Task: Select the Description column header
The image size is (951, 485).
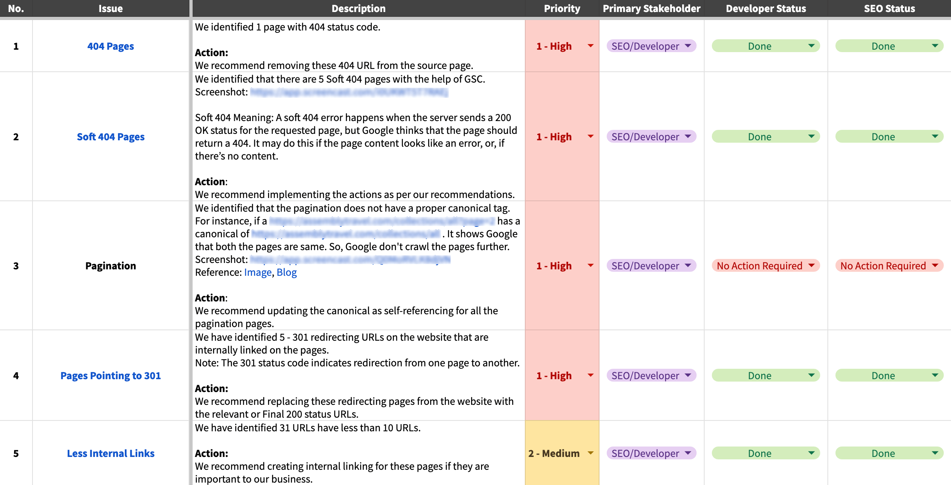Action: point(358,8)
